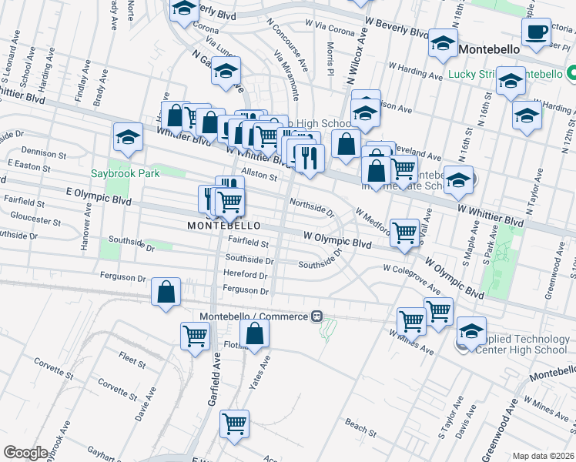Select the Yates Ave label
This screenshot has width=576, height=462.
[260, 373]
